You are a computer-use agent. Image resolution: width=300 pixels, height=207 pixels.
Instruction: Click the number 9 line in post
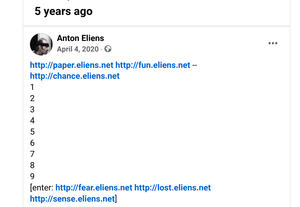click(32, 176)
